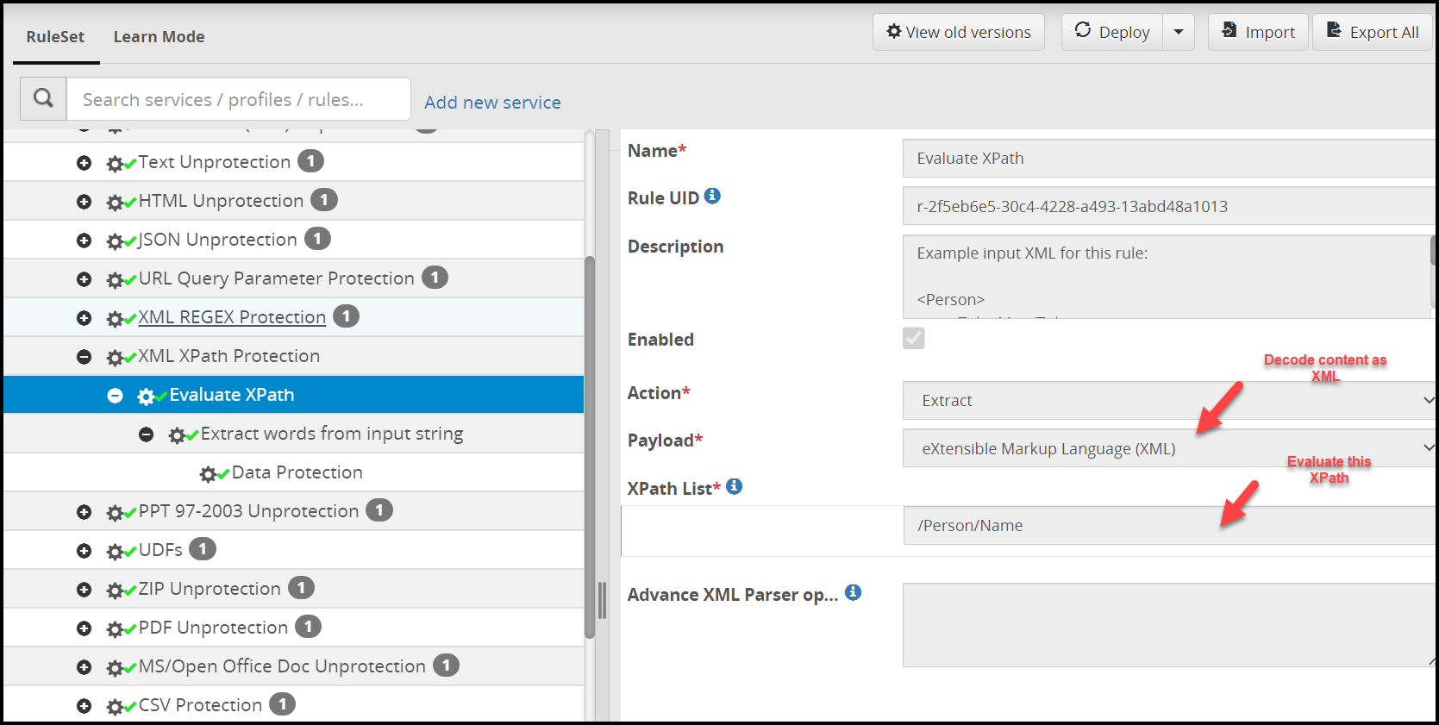This screenshot has height=725, width=1439.
Task: Collapse Extract words from input string node
Action: [147, 434]
